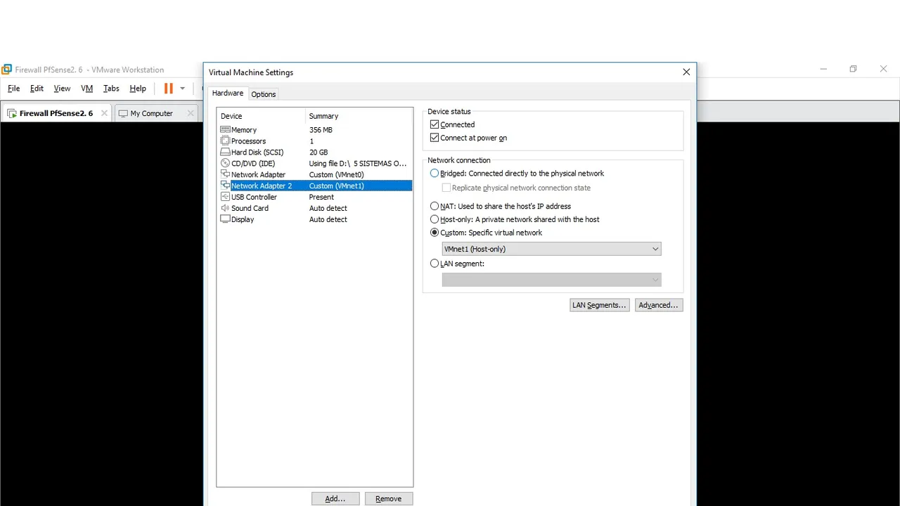The image size is (900, 506).
Task: Open the VMnet1 (Host-only) dropdown
Action: coord(551,249)
